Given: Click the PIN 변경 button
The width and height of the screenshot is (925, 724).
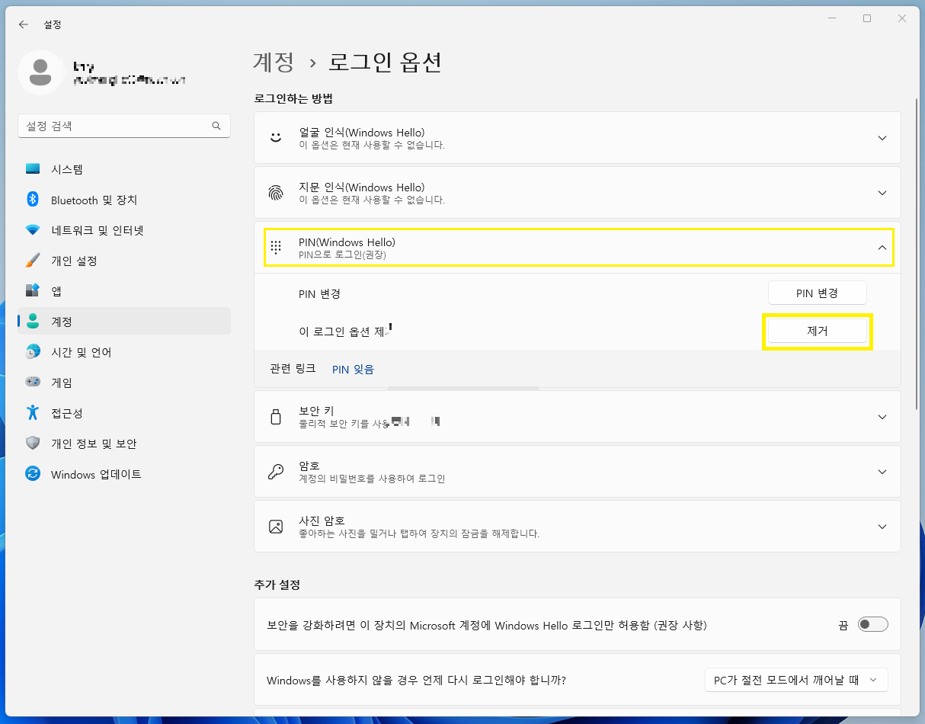Looking at the screenshot, I should pos(818,293).
